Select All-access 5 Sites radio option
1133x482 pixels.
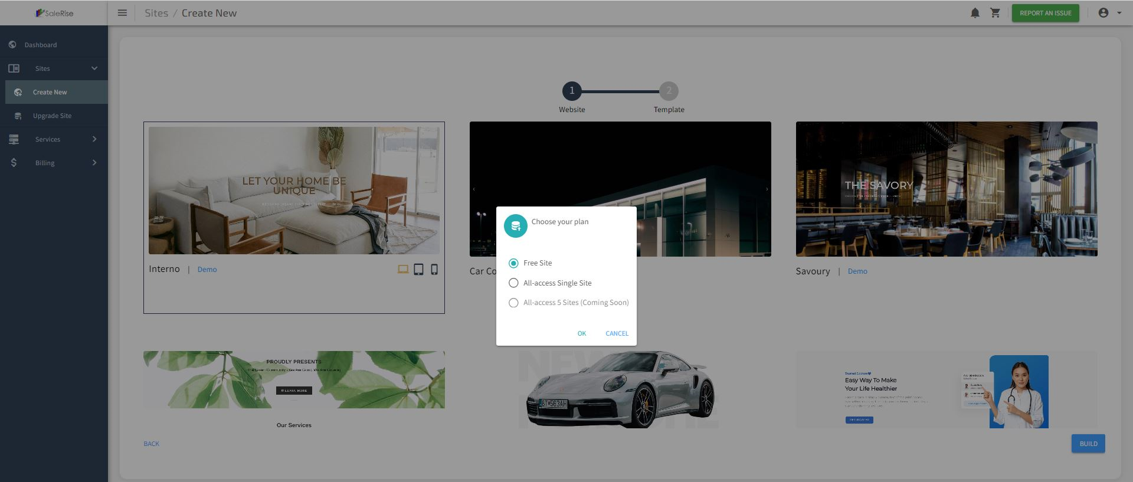513,303
